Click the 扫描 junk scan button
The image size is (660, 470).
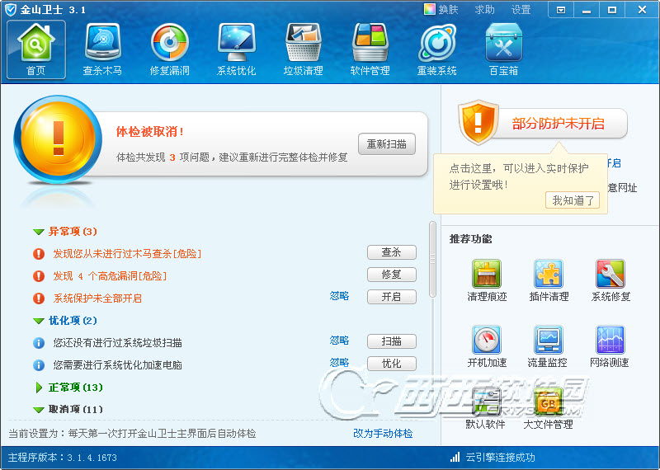(391, 341)
